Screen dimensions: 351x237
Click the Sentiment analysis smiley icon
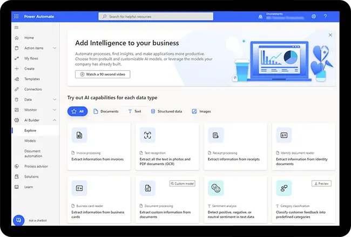pos(216,188)
